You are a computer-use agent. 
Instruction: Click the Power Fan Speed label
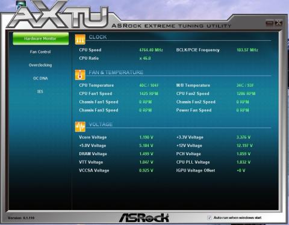[x=194, y=110]
